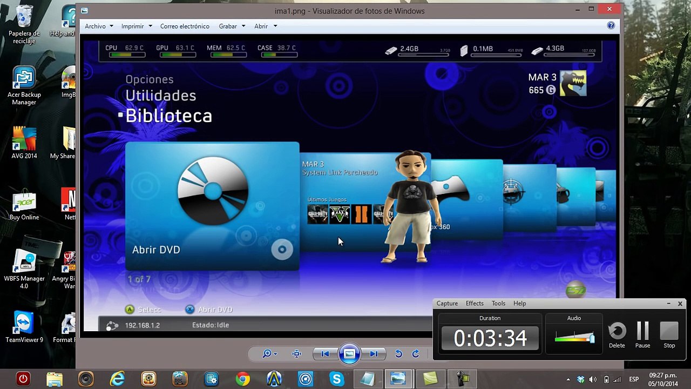Open File Explorer from taskbar
Viewport: 691px width, 389px height.
click(54, 379)
